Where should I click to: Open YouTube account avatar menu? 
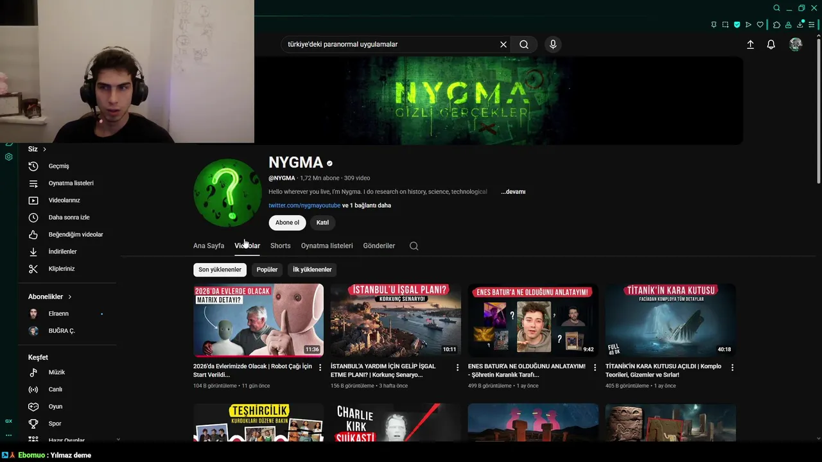[x=796, y=44]
